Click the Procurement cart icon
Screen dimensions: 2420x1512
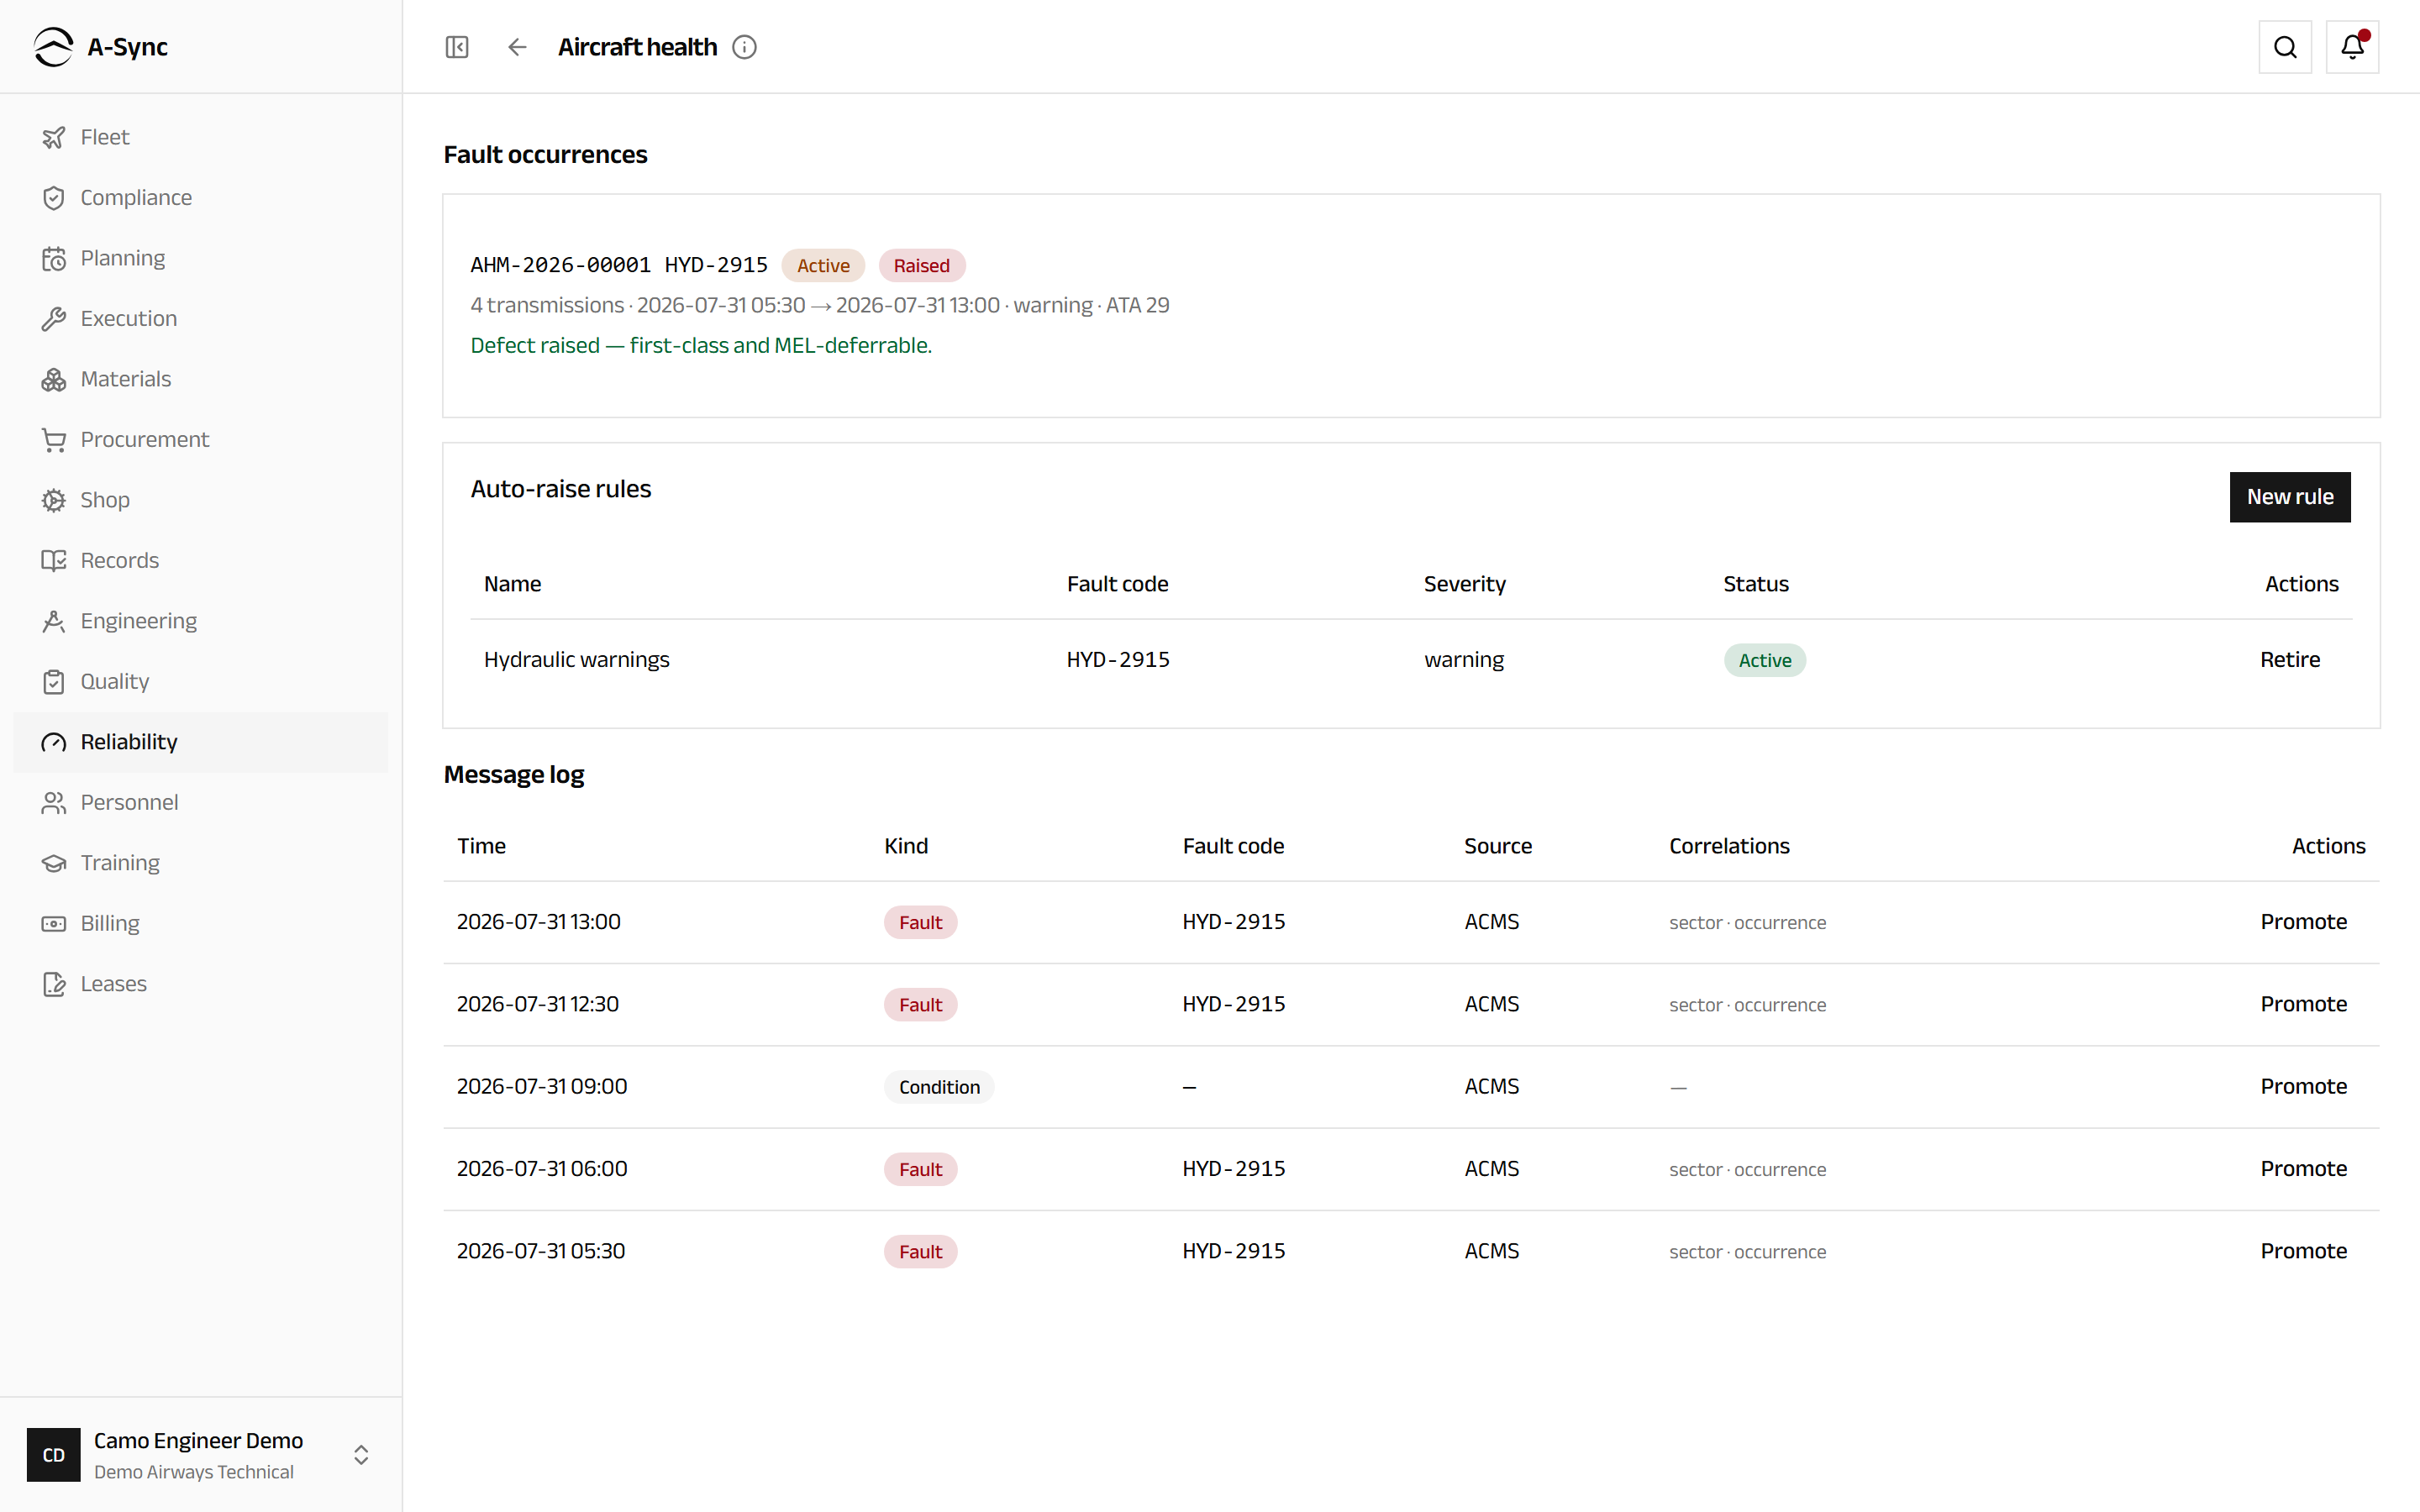click(54, 440)
